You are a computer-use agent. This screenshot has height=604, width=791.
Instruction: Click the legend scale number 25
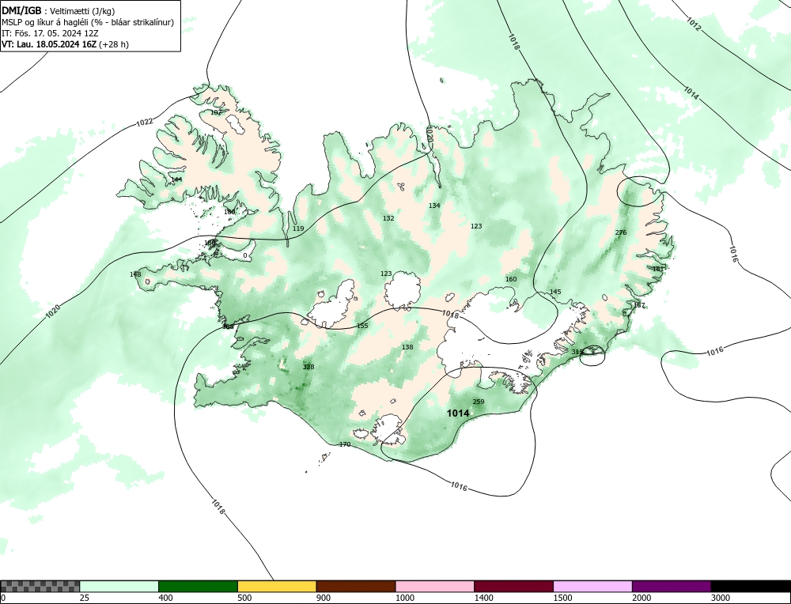click(85, 598)
